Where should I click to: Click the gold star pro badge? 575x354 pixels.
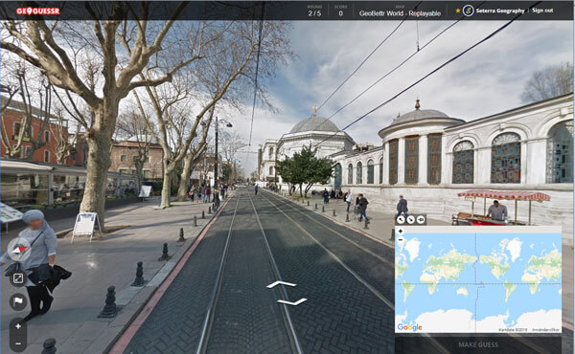point(458,11)
